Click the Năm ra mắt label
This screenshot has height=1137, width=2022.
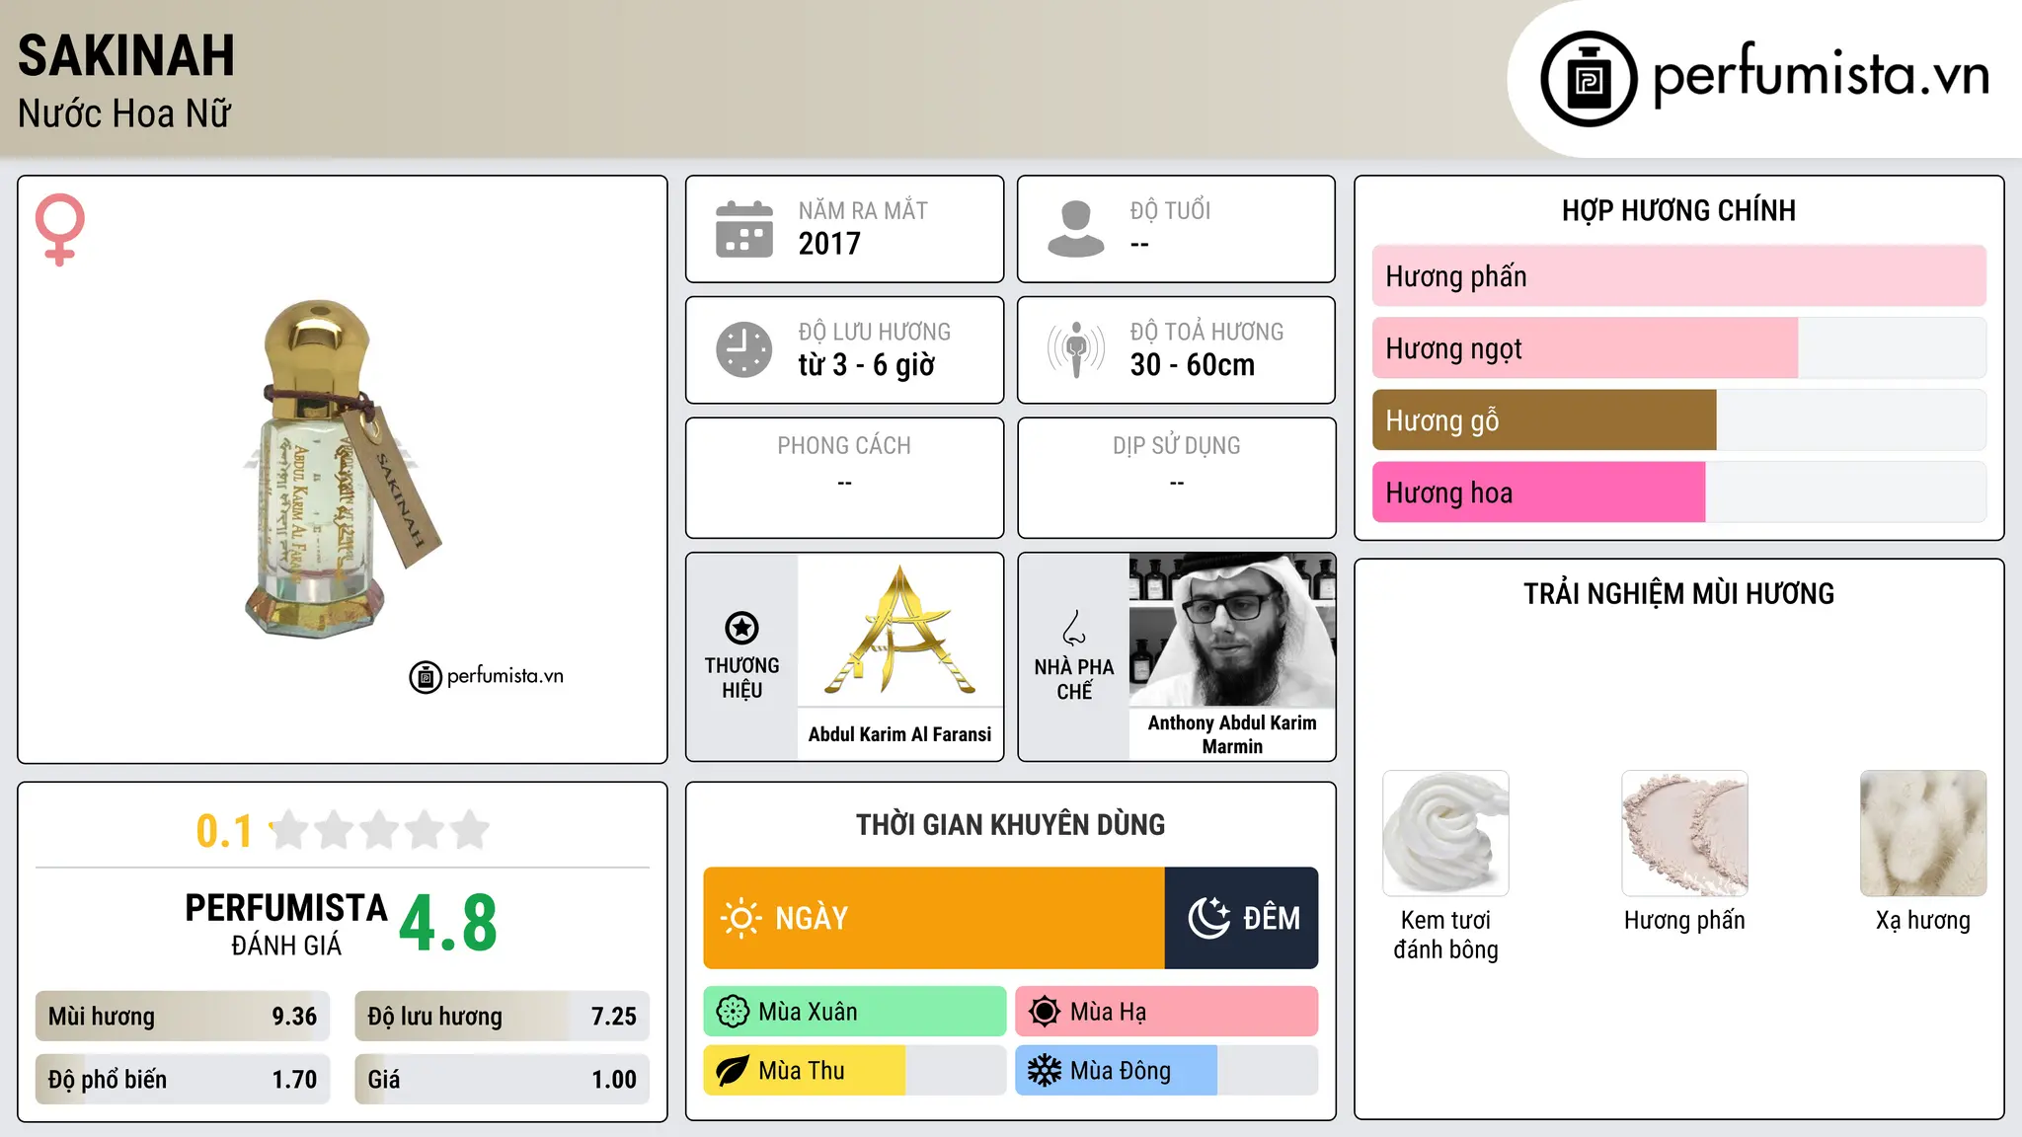click(x=863, y=211)
